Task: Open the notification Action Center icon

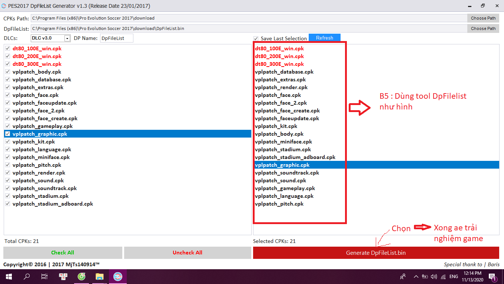Action: point(493,277)
